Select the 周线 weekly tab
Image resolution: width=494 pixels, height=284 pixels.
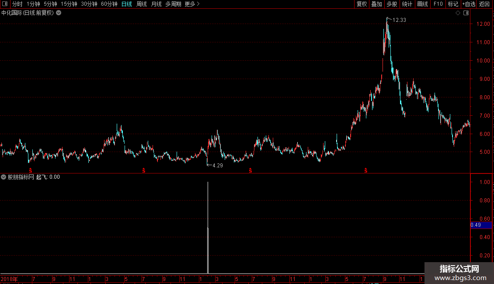142,4
